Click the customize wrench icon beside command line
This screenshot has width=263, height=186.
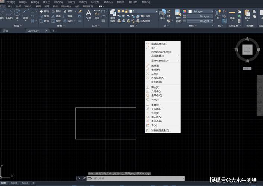pyautogui.click(x=84, y=178)
